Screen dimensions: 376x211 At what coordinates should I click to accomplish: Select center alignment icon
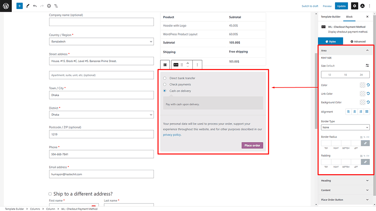[355, 112]
